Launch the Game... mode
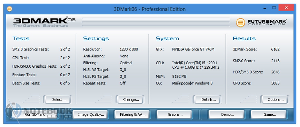Viewport: 300px width, 127px height. point(270,114)
